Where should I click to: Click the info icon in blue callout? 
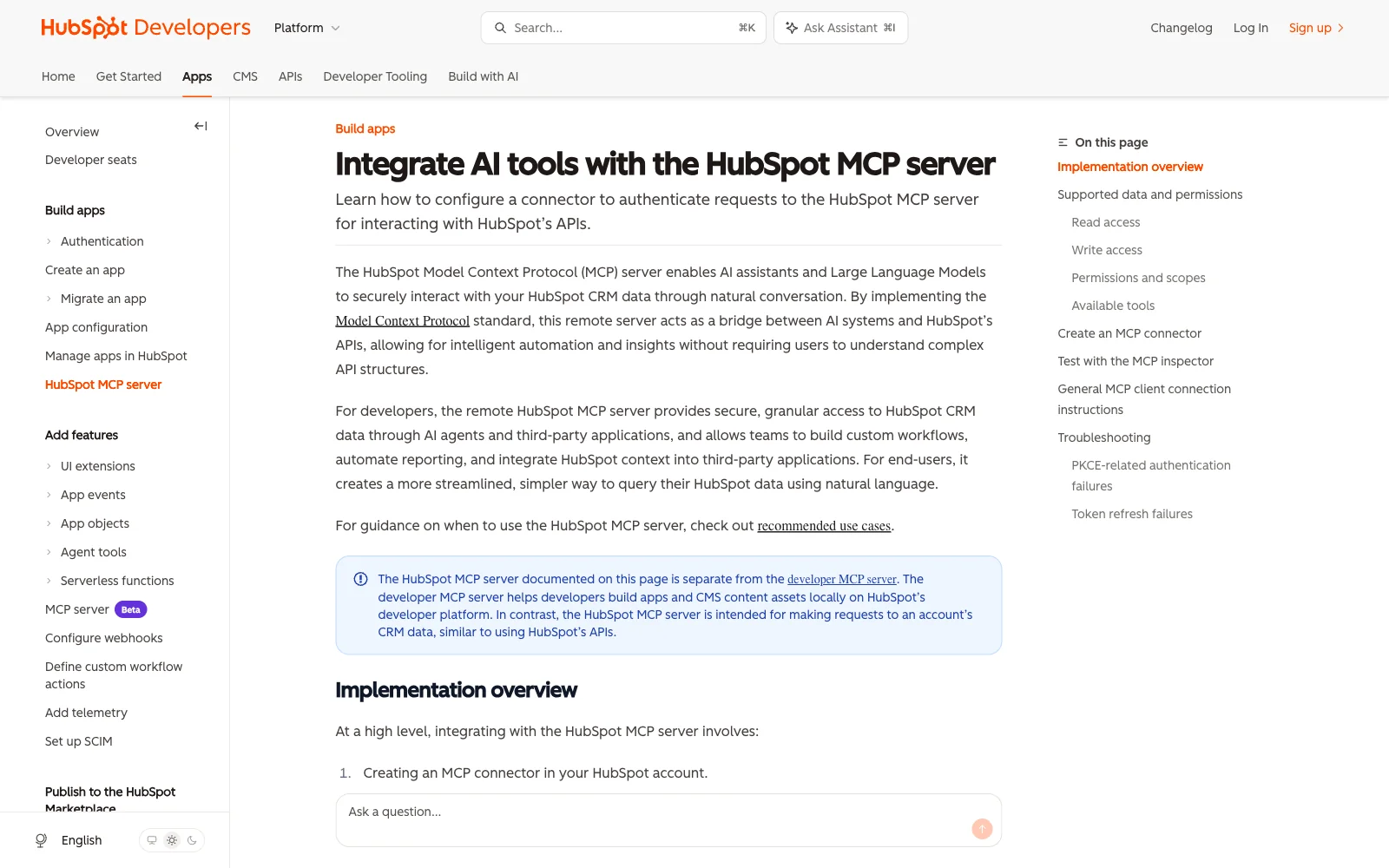(360, 579)
